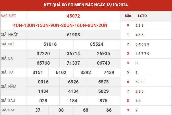Select seventh prize number 68
This screenshot has height=115, width=172.
click(86, 110)
